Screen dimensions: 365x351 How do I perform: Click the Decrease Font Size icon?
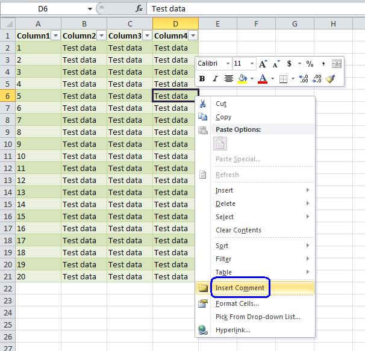click(x=276, y=64)
